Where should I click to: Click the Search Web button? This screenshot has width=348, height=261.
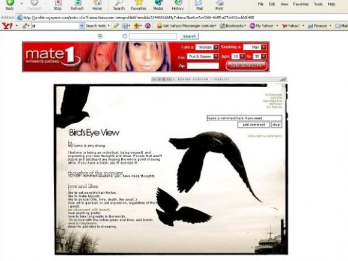(x=95, y=26)
